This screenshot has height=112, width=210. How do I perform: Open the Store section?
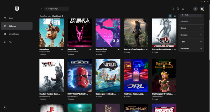(17, 18)
